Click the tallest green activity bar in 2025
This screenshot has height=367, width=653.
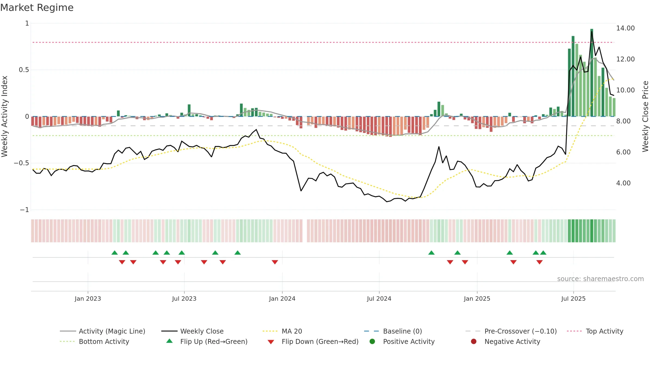[x=592, y=73]
